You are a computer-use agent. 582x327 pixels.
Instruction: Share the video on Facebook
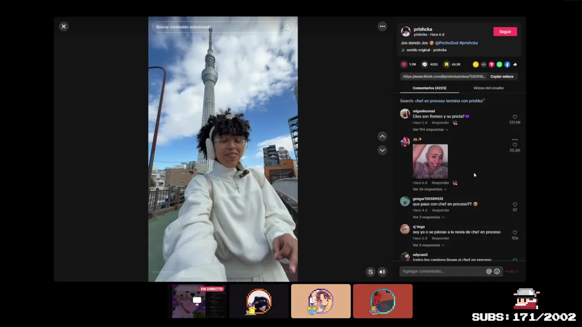pos(507,64)
